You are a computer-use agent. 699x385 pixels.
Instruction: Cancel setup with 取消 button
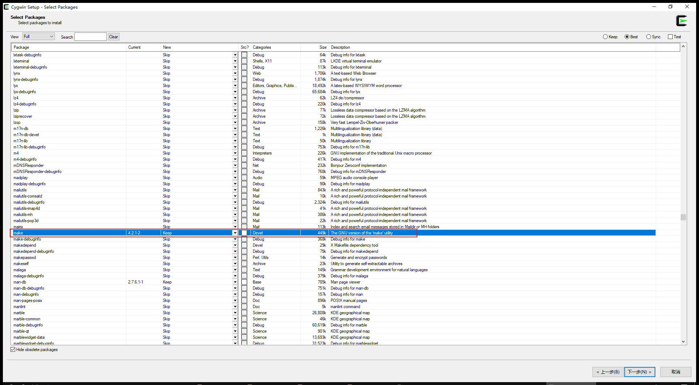[676, 372]
